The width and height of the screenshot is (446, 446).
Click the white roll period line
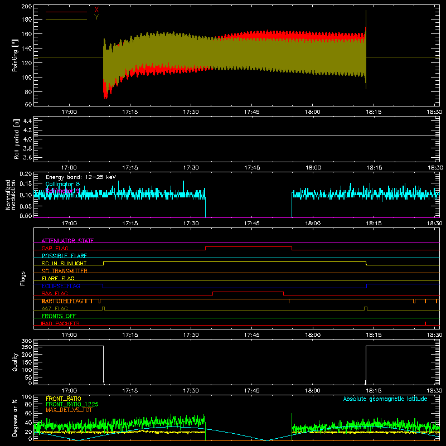click(x=236, y=135)
